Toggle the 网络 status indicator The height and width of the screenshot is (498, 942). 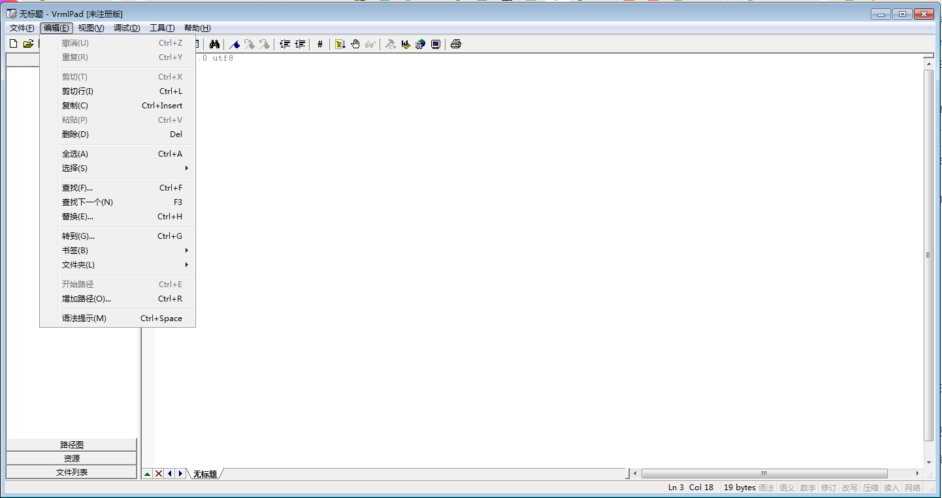[x=912, y=488]
